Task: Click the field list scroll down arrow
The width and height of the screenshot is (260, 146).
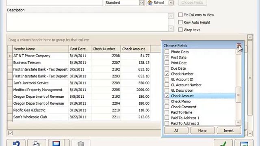Action: (x=238, y=122)
